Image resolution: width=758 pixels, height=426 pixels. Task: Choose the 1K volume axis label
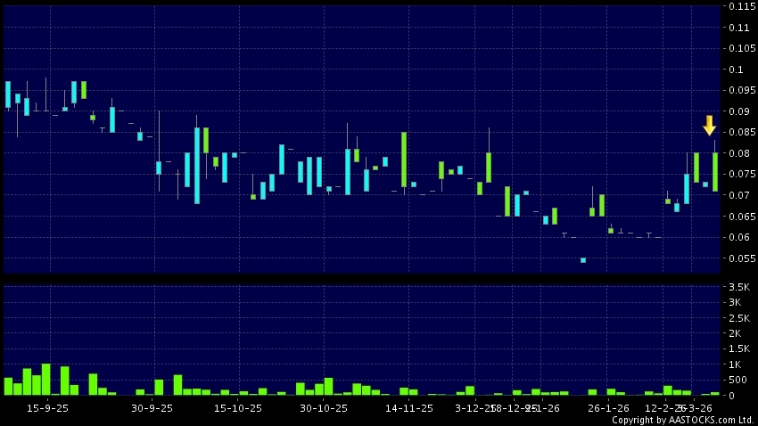point(736,365)
